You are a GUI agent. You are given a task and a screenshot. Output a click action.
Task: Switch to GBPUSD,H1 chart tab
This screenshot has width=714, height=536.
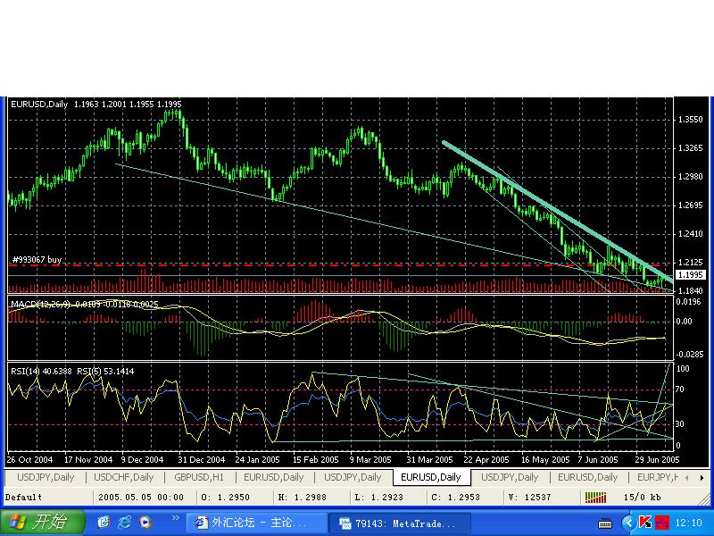click(199, 477)
